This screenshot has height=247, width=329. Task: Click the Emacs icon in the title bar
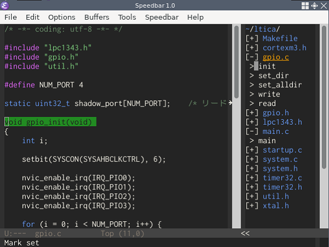point(6,5)
